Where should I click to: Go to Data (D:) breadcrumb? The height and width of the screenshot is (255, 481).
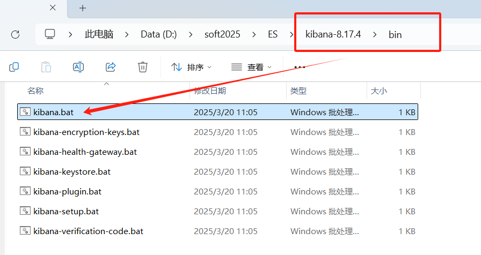(x=158, y=34)
